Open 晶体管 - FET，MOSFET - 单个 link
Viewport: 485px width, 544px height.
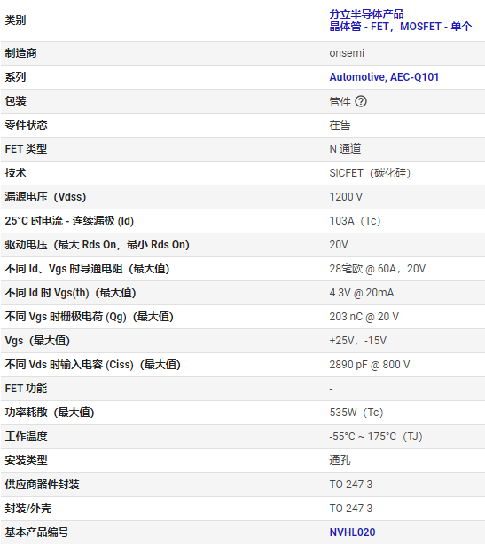click(401, 27)
